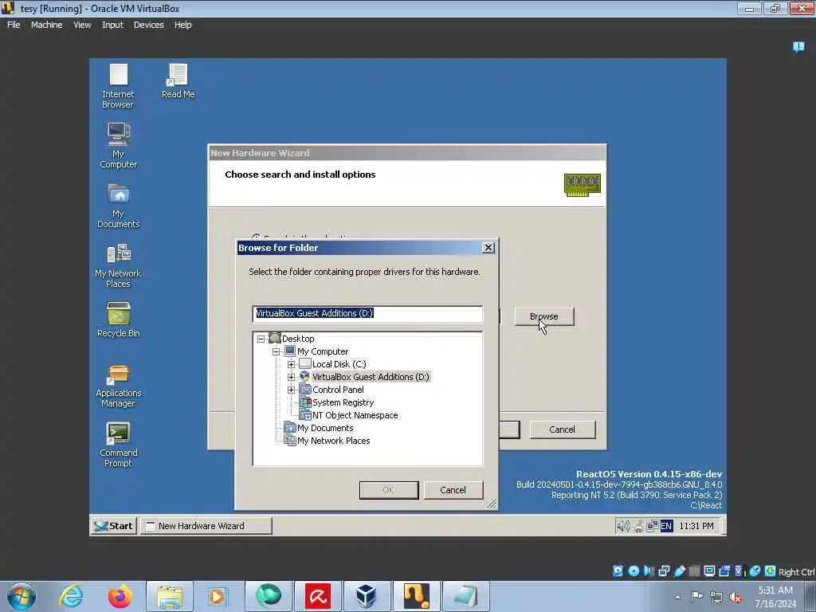Click New Hardware Wizard taskbar button

click(206, 526)
